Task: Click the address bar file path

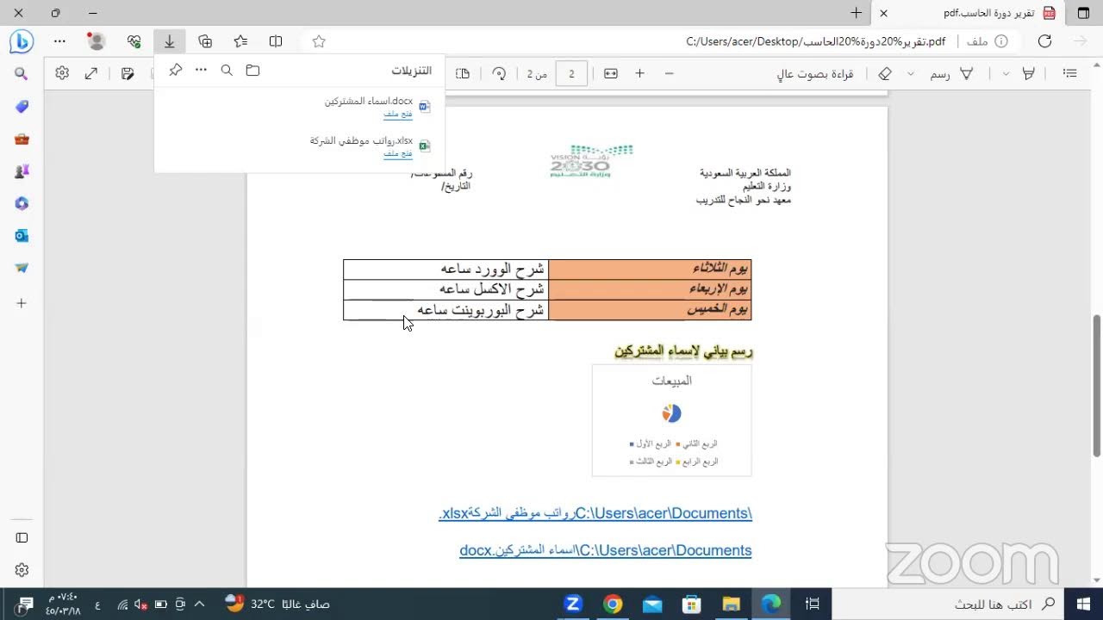Action: [815, 40]
